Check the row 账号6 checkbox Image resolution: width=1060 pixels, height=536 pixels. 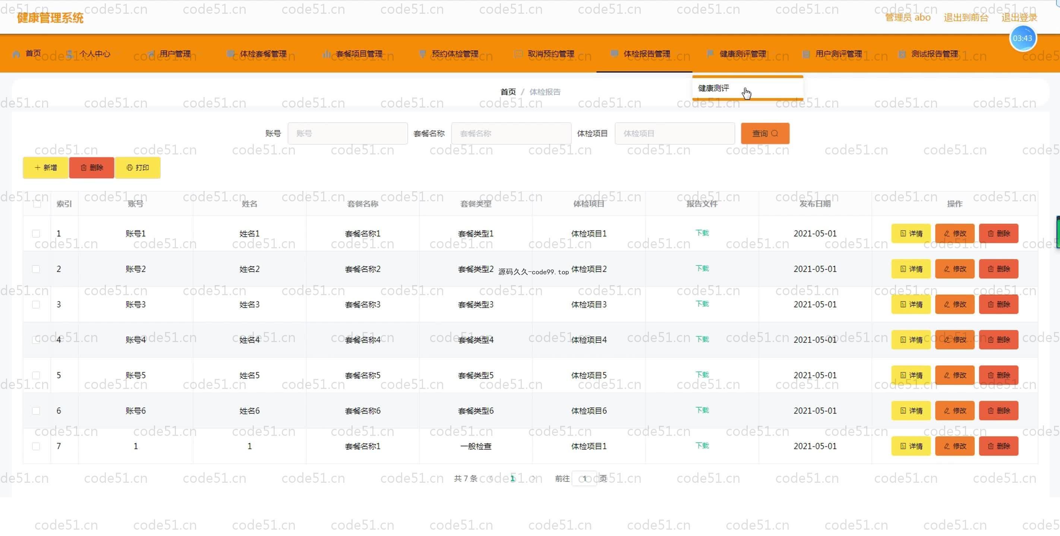36,411
